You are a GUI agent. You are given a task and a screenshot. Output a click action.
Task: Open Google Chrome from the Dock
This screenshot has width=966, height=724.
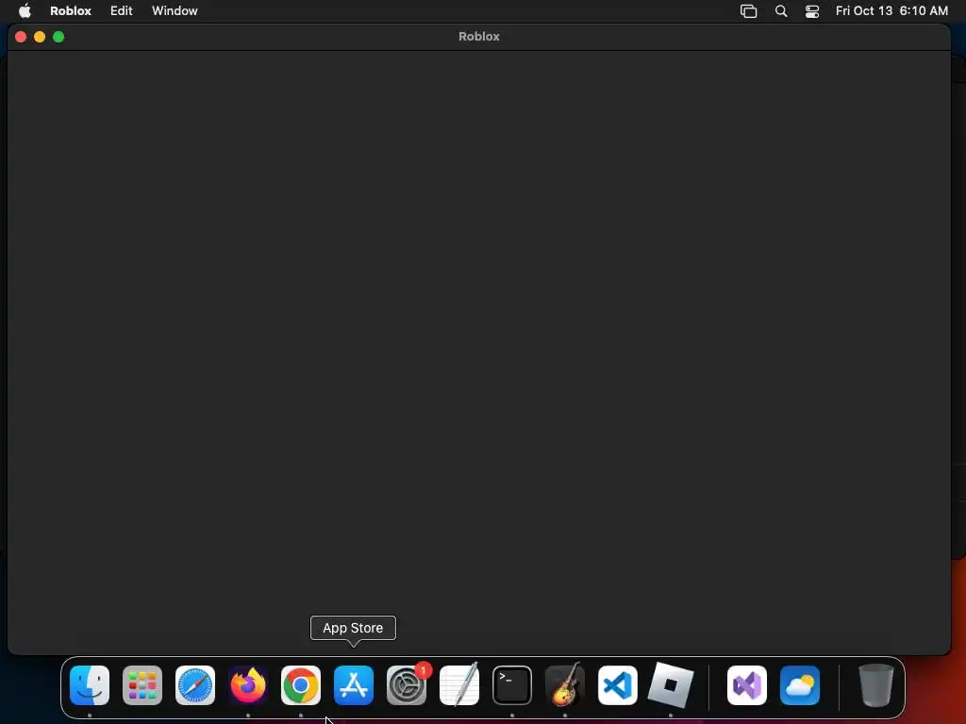(301, 685)
